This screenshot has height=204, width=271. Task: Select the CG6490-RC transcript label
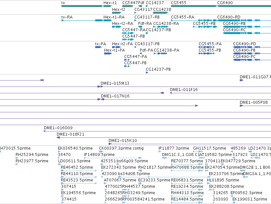[x=234, y=30]
